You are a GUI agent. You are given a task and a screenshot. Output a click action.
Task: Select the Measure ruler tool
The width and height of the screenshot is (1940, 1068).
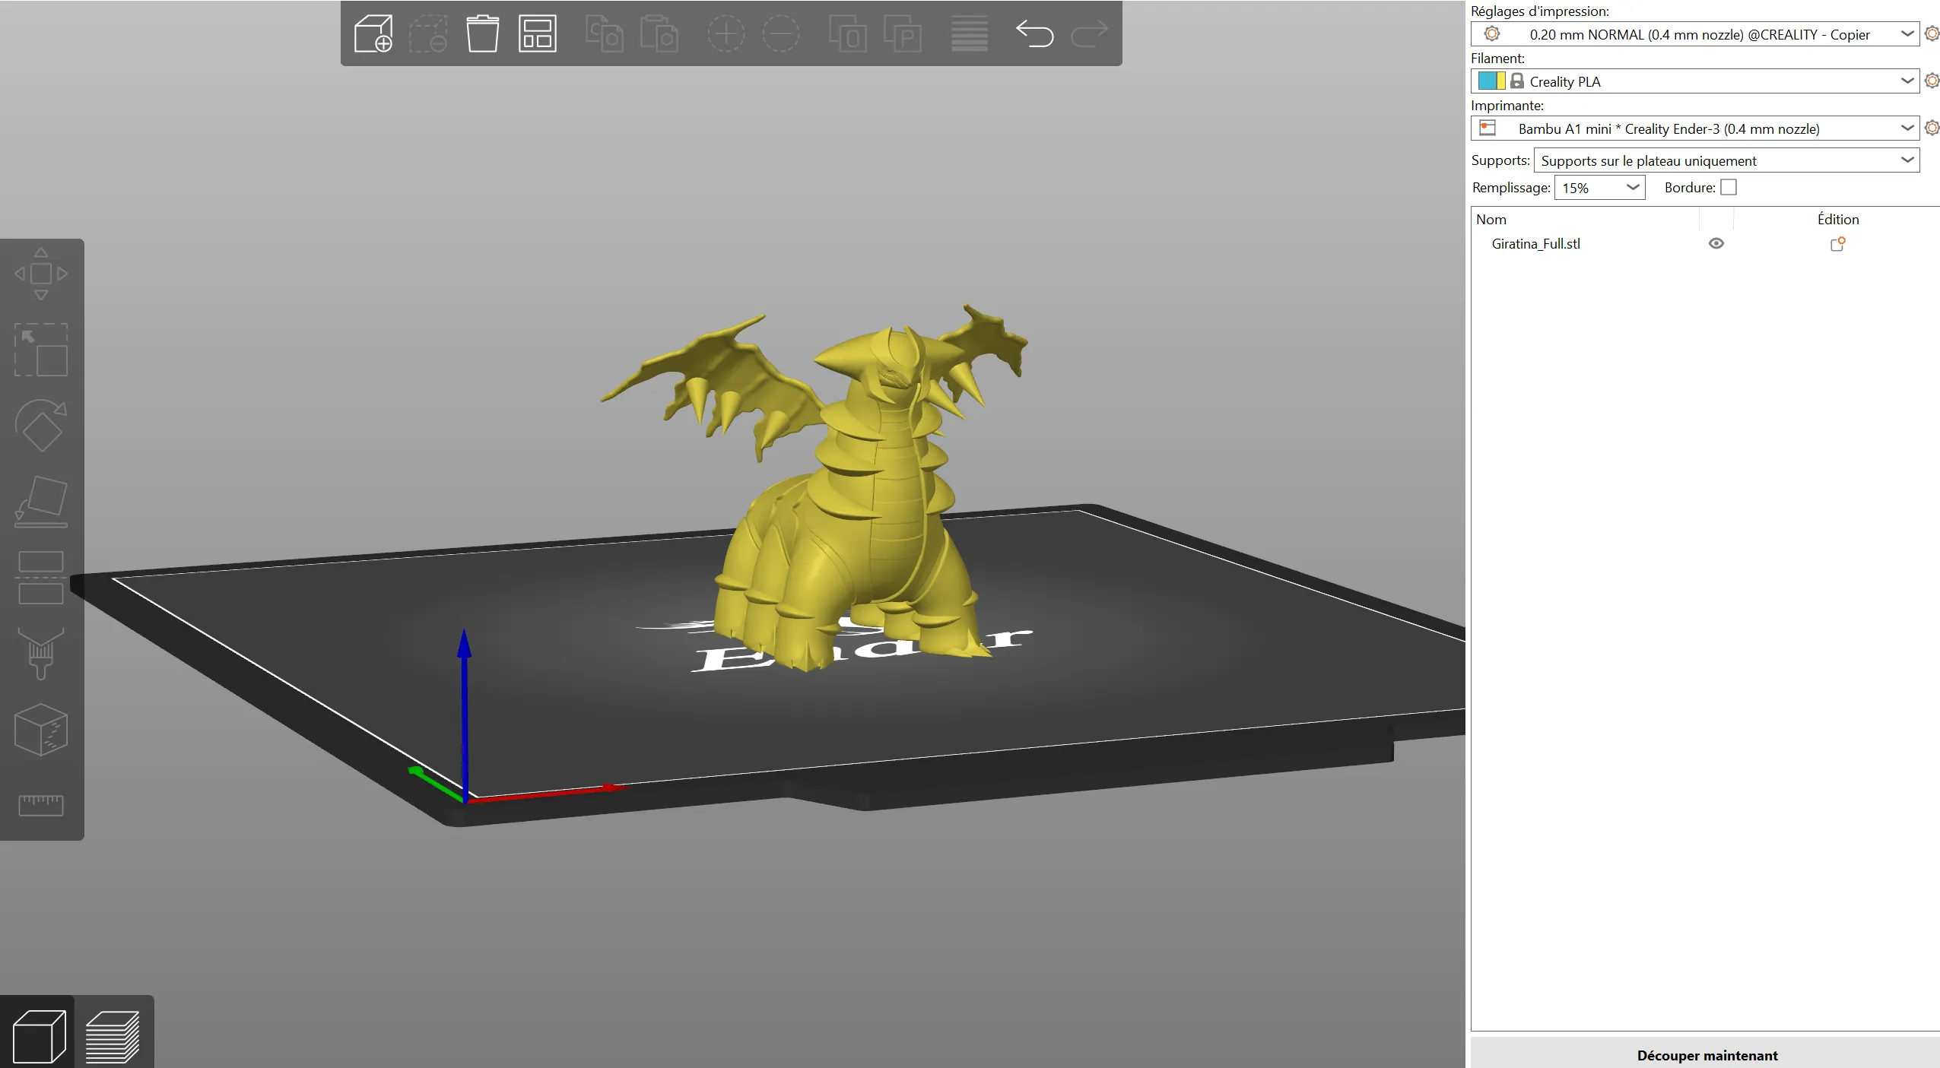(41, 805)
